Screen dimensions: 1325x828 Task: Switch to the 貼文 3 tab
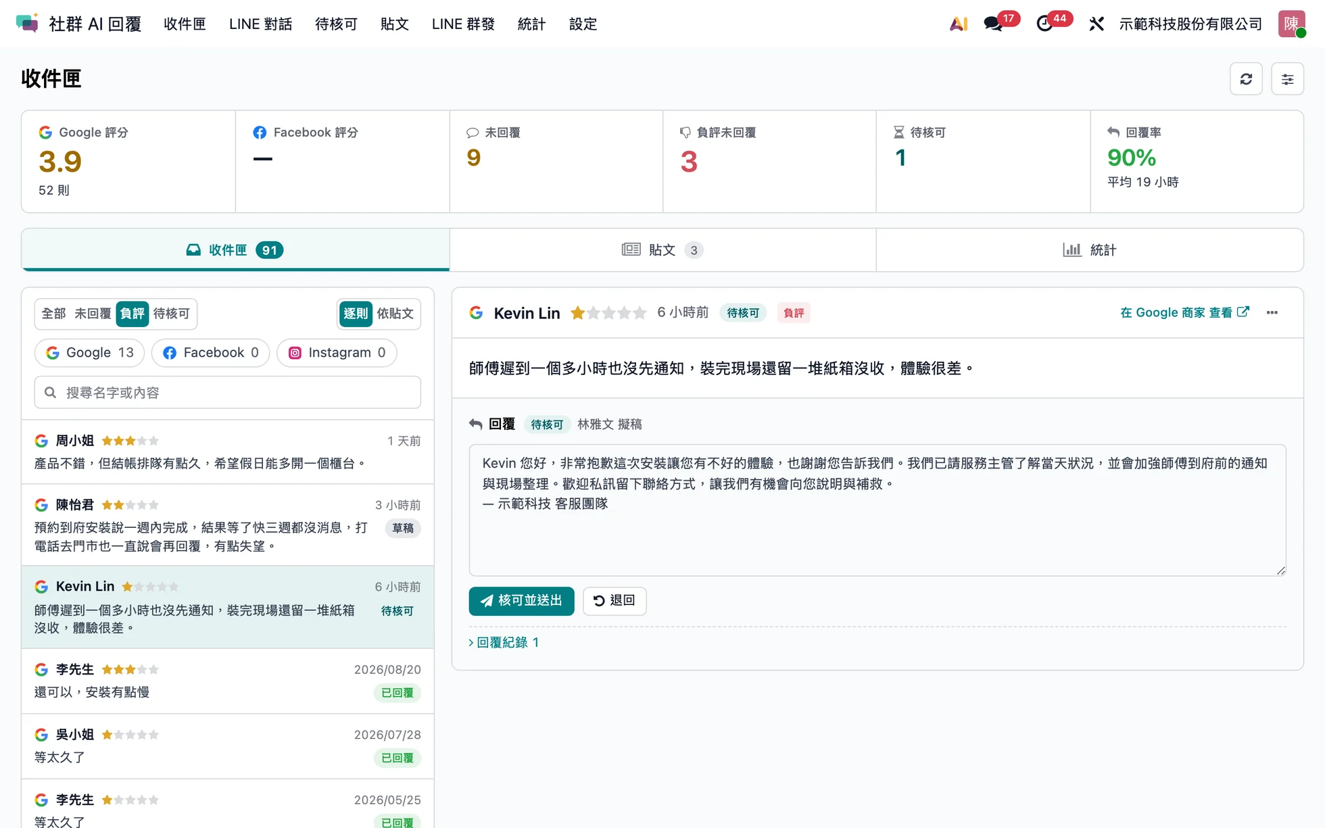(x=662, y=249)
